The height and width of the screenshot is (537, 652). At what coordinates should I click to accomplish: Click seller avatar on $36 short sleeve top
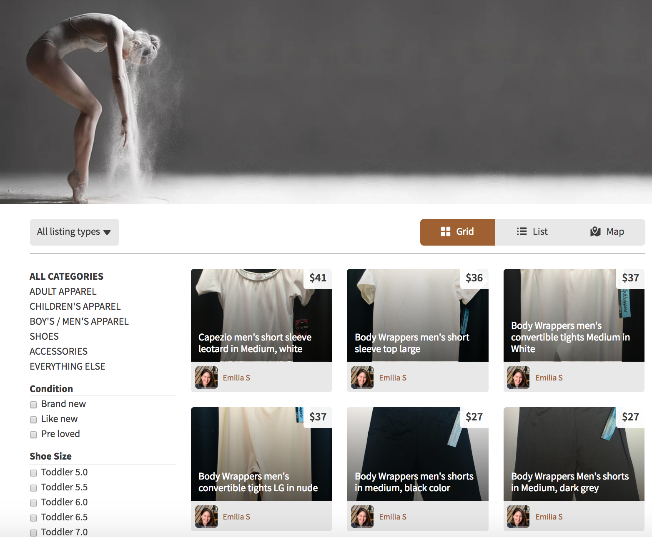click(362, 378)
